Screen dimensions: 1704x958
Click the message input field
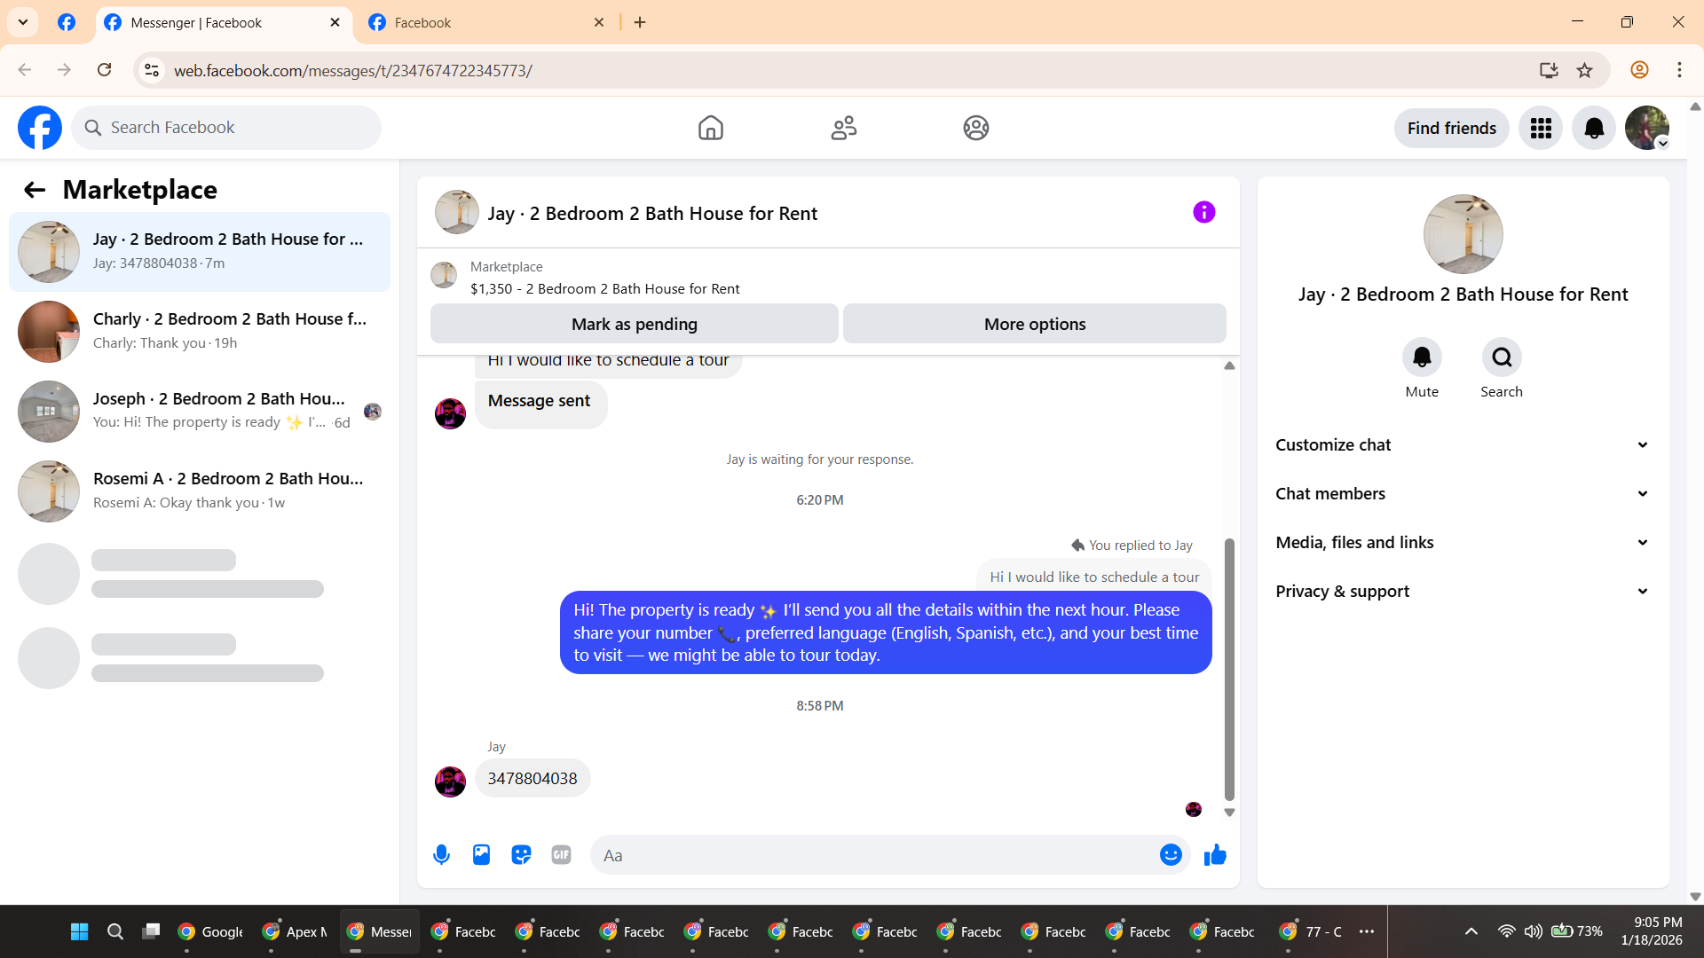point(874,855)
